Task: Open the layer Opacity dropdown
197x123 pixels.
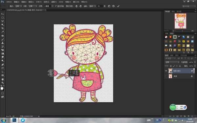Action: point(195,62)
